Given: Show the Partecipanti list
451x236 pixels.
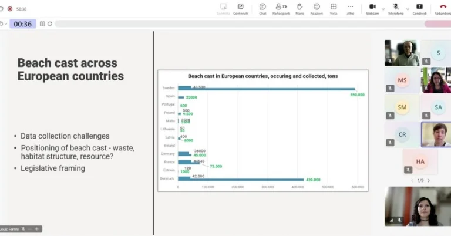Looking at the screenshot, I should 281,8.
